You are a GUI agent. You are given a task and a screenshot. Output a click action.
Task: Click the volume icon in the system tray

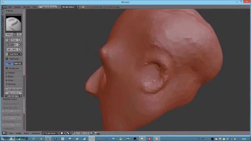pyautogui.click(x=235, y=139)
